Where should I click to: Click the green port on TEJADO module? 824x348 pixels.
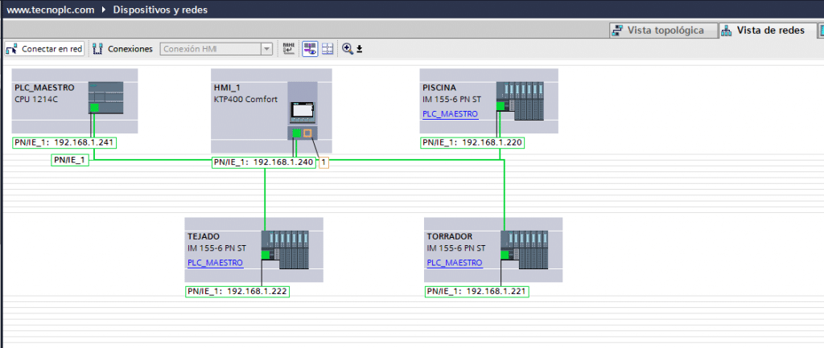tap(265, 255)
